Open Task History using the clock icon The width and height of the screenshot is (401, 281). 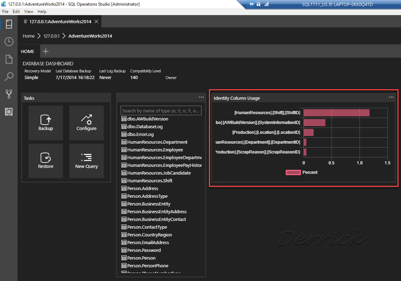(8, 41)
